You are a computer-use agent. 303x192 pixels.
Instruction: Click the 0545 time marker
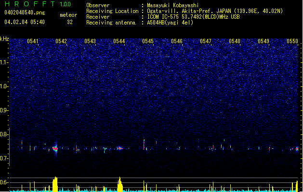pos(148,41)
